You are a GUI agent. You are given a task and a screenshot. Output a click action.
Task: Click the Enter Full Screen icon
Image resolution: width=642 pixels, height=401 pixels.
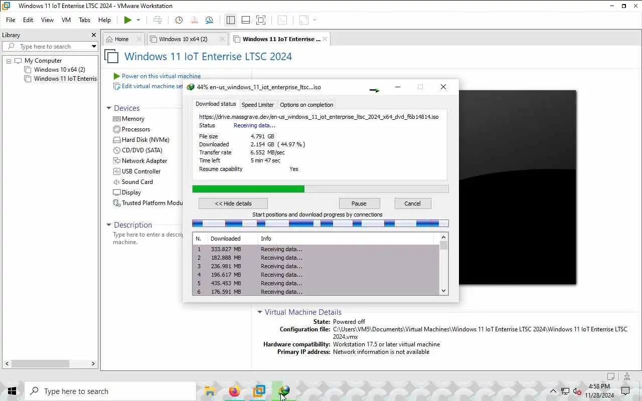261,20
